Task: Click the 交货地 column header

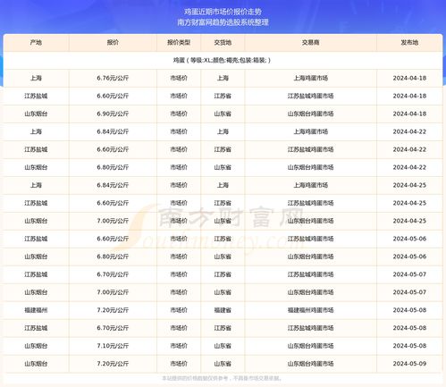Action: point(223,43)
